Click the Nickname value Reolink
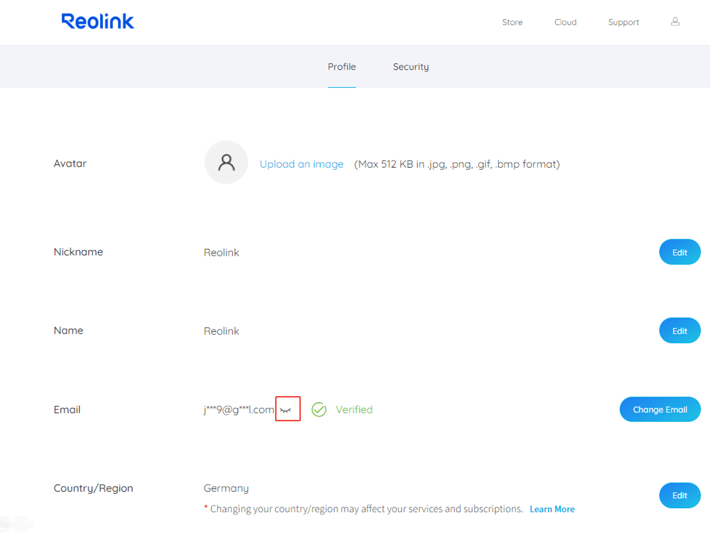The image size is (710, 534). coord(221,253)
